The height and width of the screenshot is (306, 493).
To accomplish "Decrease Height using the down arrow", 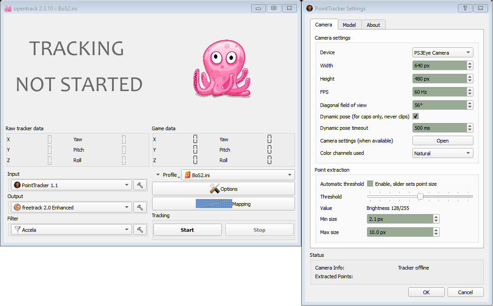I will click(470, 81).
